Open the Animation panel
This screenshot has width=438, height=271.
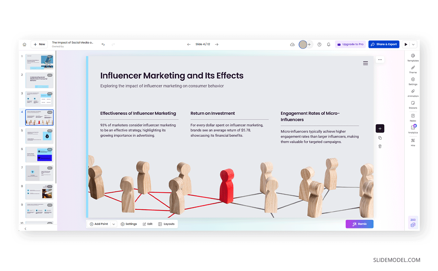coord(413,93)
